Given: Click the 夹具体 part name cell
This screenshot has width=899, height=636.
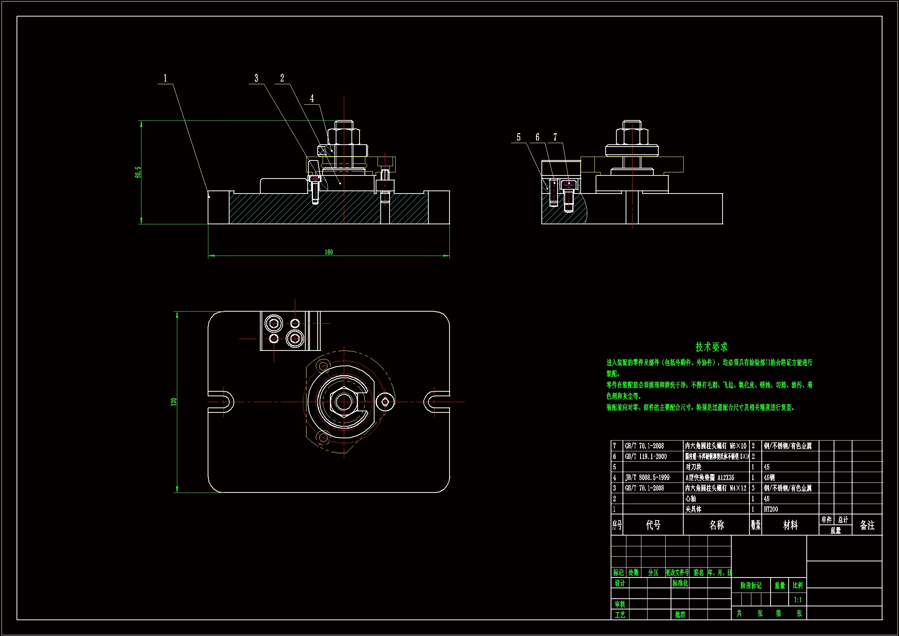Looking at the screenshot, I should click(x=693, y=509).
